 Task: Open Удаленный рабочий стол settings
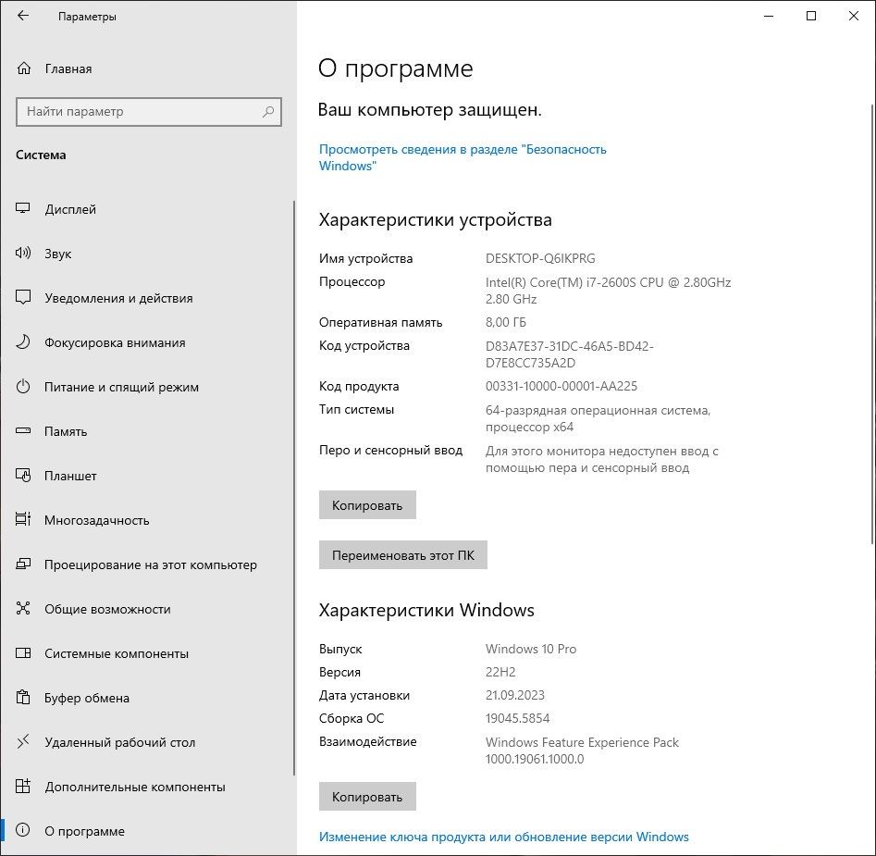pyautogui.click(x=147, y=742)
